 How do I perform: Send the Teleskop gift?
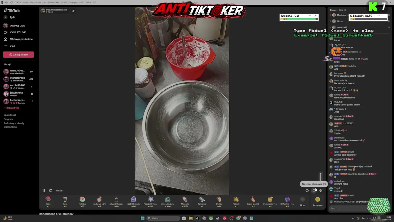point(202,201)
